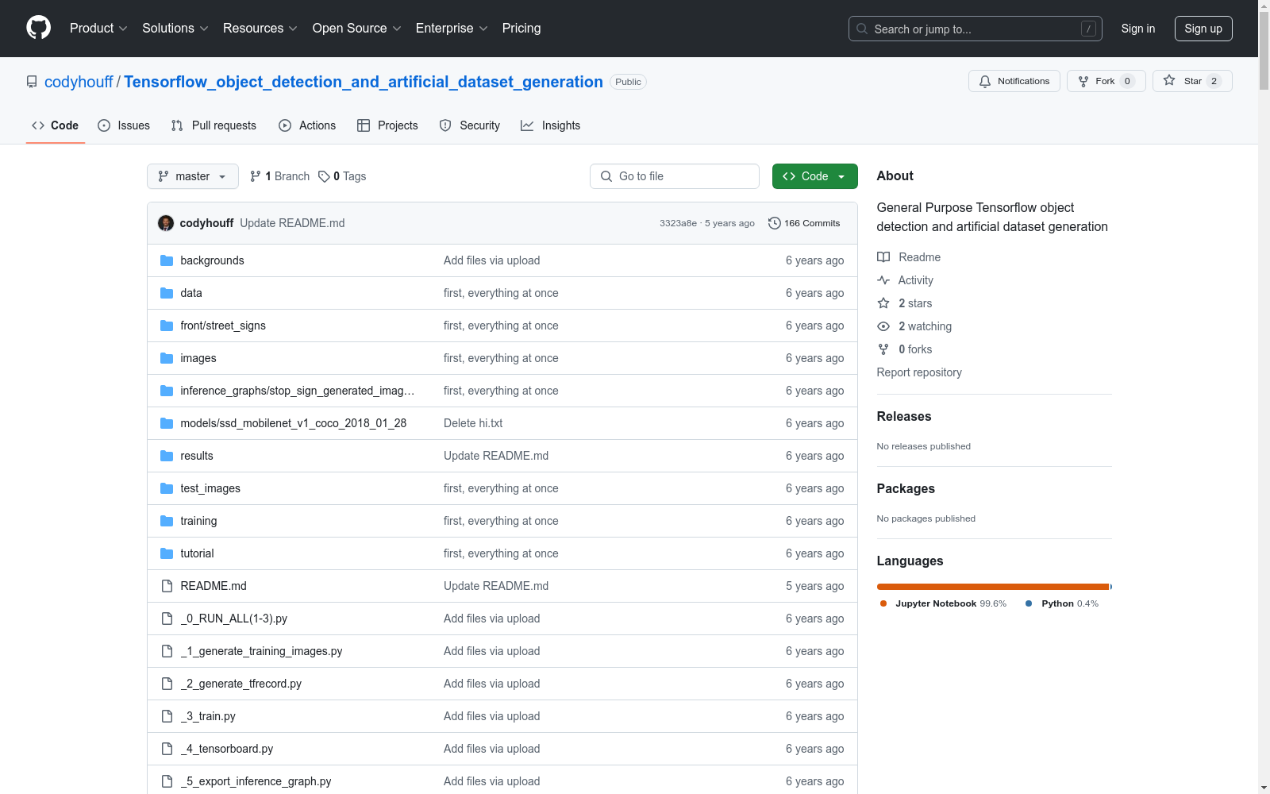The height and width of the screenshot is (794, 1270).
Task: Click the Fork icon
Action: coord(1083,81)
